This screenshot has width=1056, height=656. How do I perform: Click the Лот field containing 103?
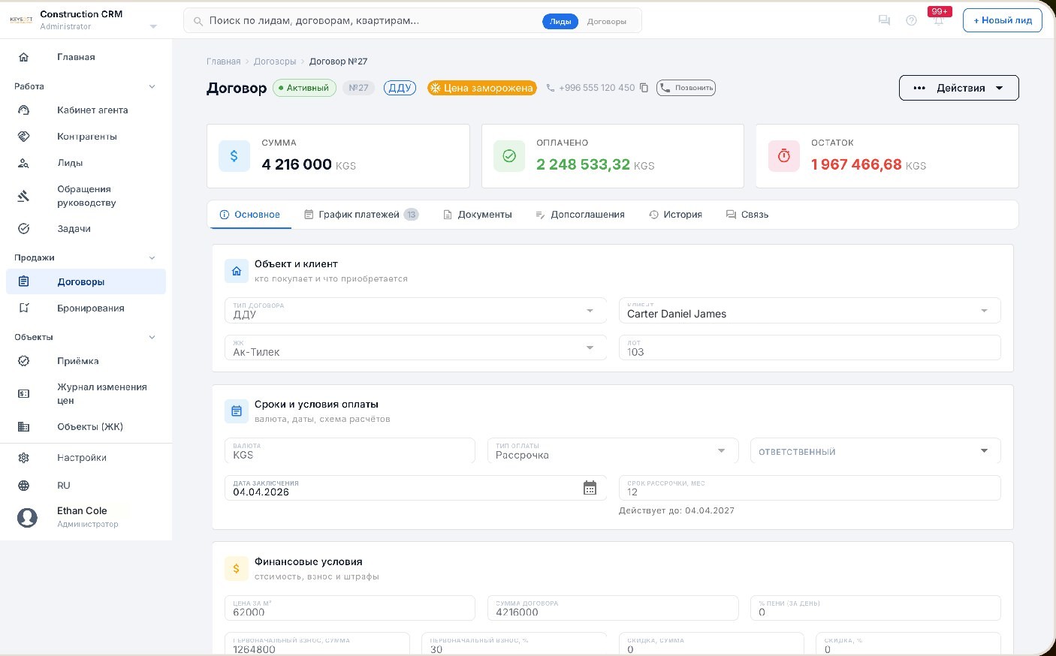tap(810, 348)
